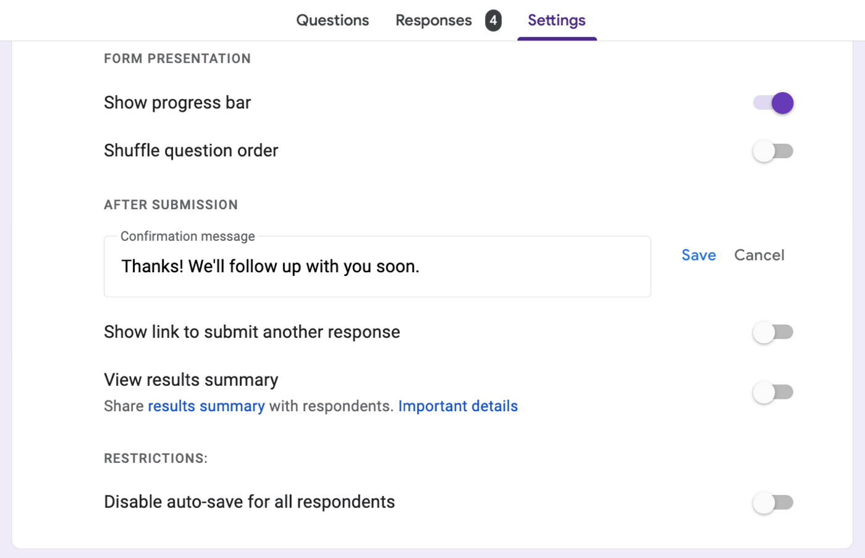Viewport: 865px width, 558px height.
Task: Click 'Disable auto-save for all respondents' label
Action: (250, 502)
